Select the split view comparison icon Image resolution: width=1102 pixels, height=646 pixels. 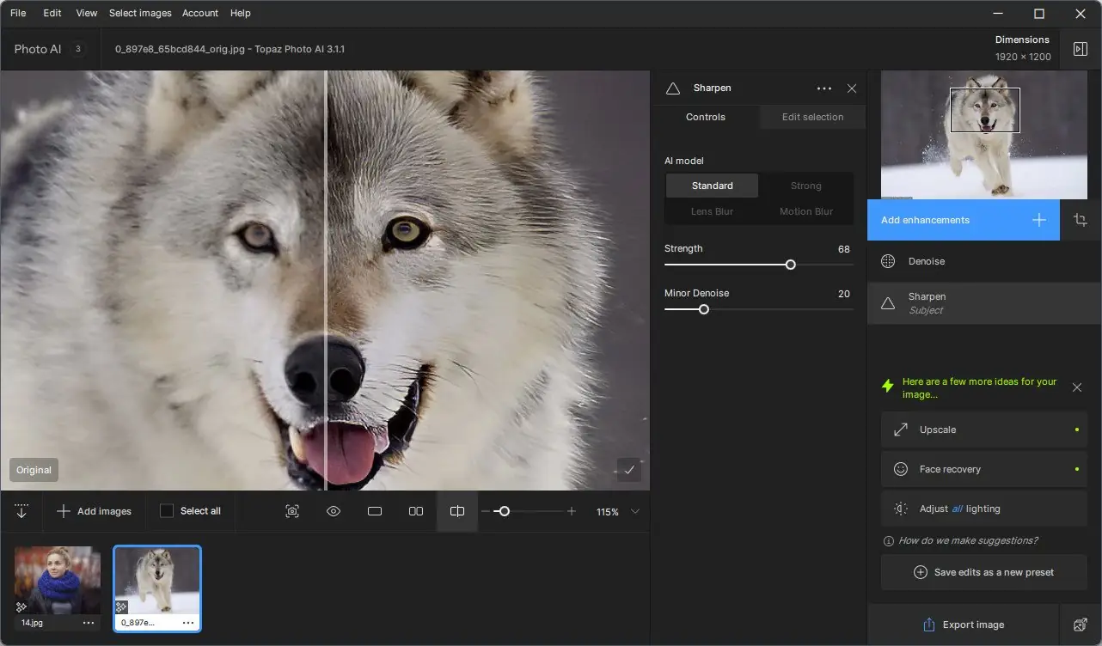[x=457, y=511]
